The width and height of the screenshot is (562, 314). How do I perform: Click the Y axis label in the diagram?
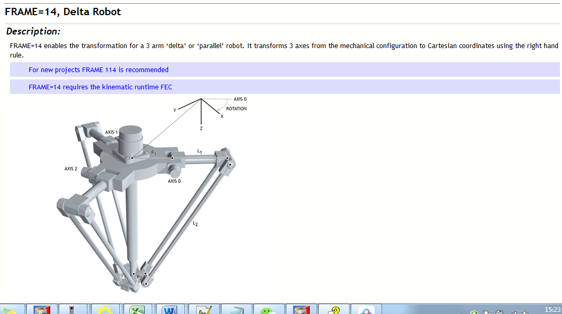(x=175, y=110)
